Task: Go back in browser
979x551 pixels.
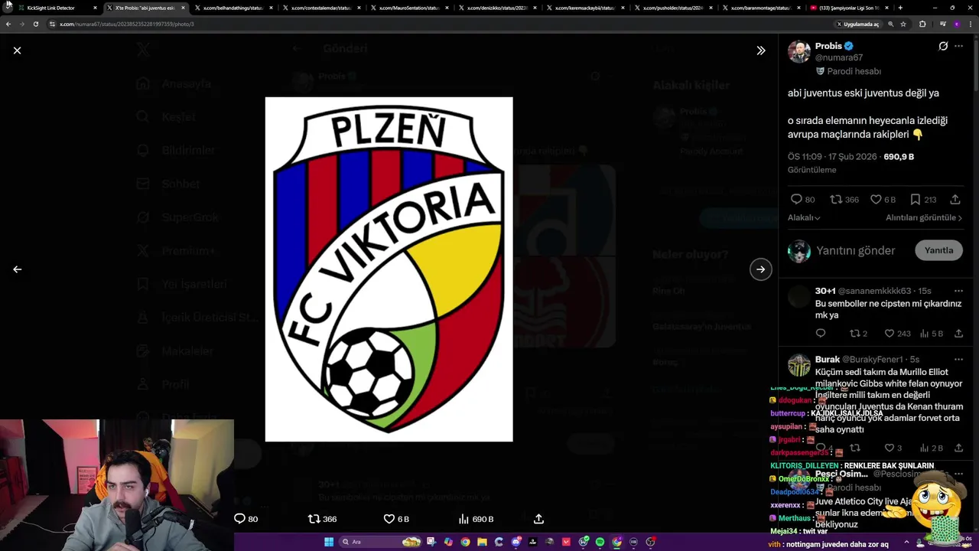Action: (8, 24)
